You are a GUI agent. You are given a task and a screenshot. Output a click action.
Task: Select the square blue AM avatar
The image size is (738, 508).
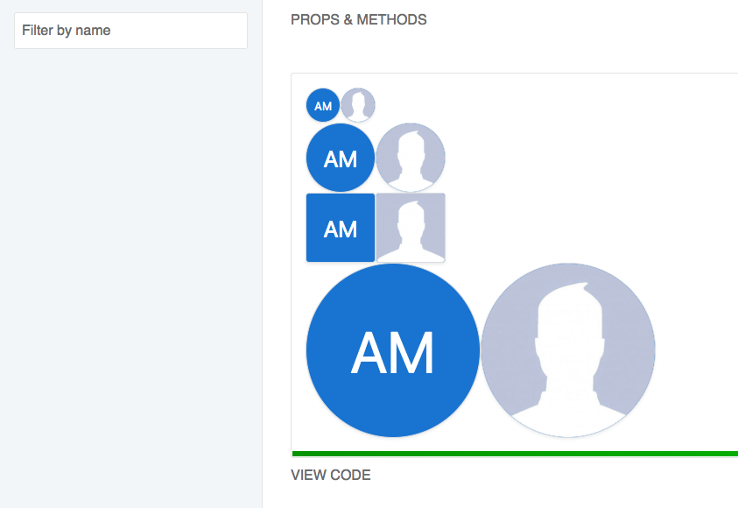tap(340, 228)
